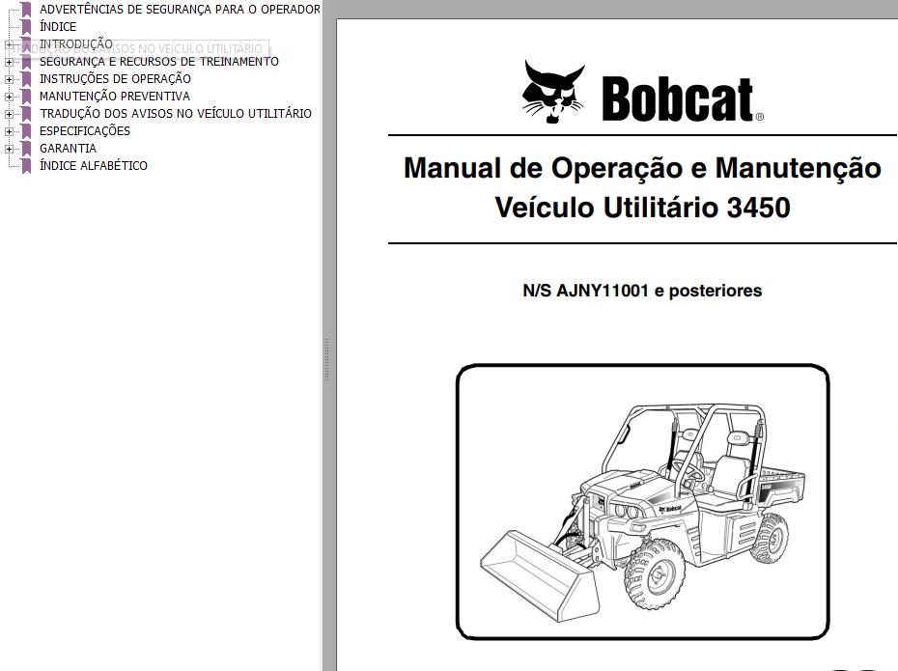Expand the GARANTIA bookmark node
The width and height of the screenshot is (898, 671).
[x=9, y=149]
